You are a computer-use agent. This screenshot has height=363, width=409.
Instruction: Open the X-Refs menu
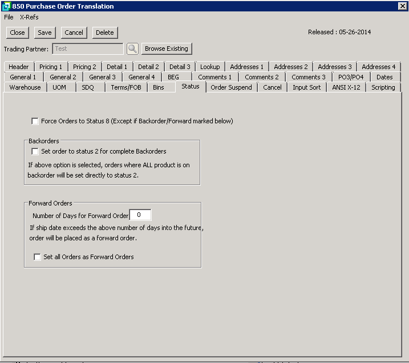(x=29, y=17)
